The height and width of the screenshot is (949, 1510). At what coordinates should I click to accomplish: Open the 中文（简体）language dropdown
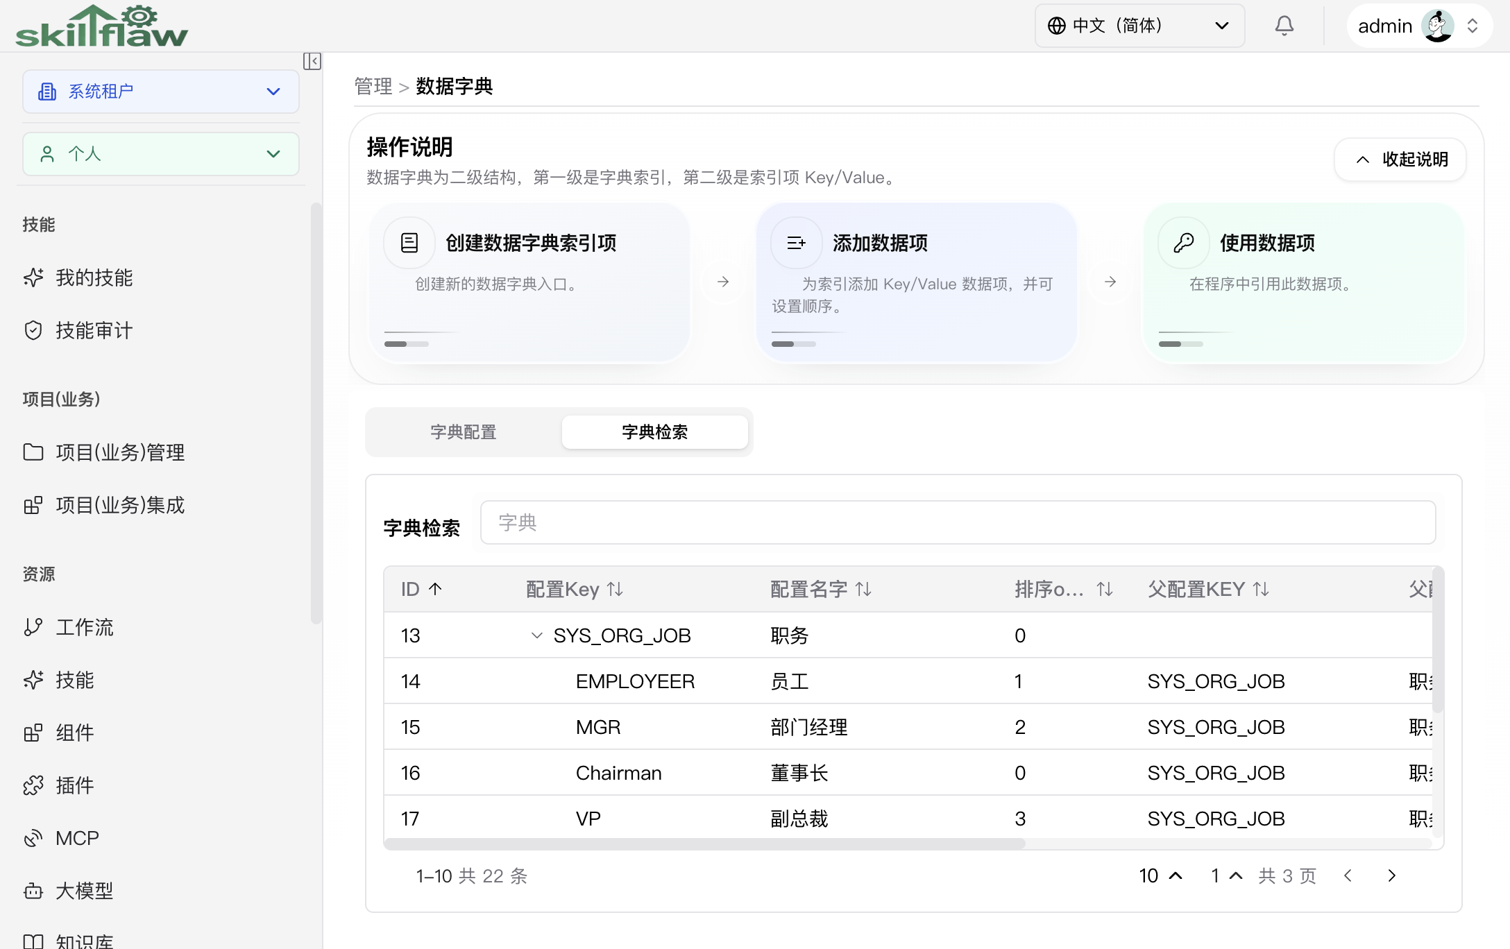[1139, 26]
